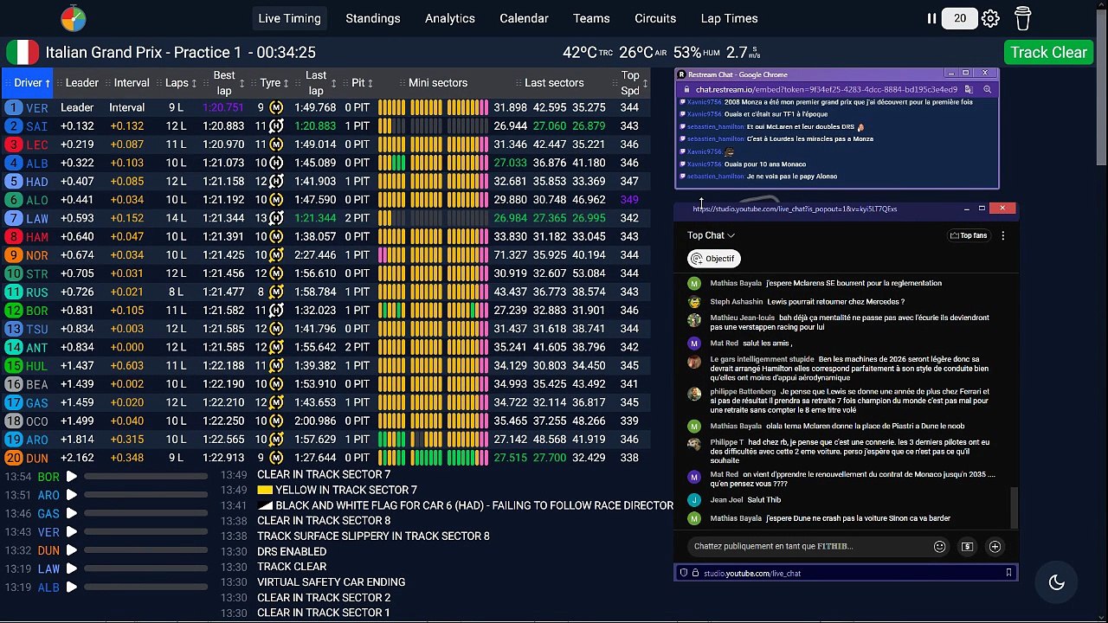Image resolution: width=1108 pixels, height=623 pixels.
Task: Sort table by Laps column
Action: pos(182,83)
